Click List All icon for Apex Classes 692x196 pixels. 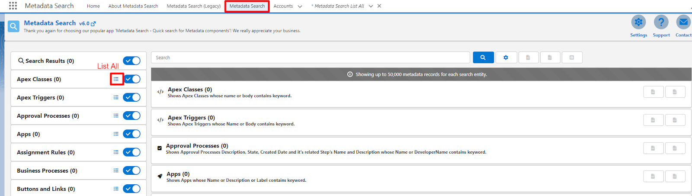116,79
